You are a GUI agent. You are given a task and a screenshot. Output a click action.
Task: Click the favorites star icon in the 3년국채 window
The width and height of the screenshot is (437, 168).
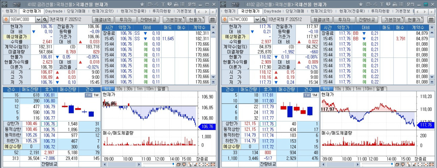click(x=142, y=4)
